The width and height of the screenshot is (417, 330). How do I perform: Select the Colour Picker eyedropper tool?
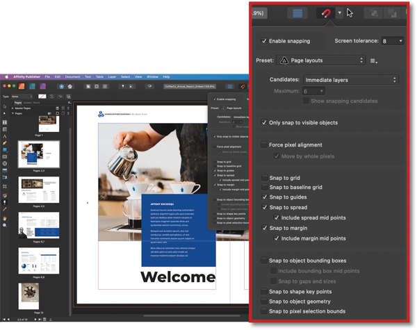click(5, 209)
